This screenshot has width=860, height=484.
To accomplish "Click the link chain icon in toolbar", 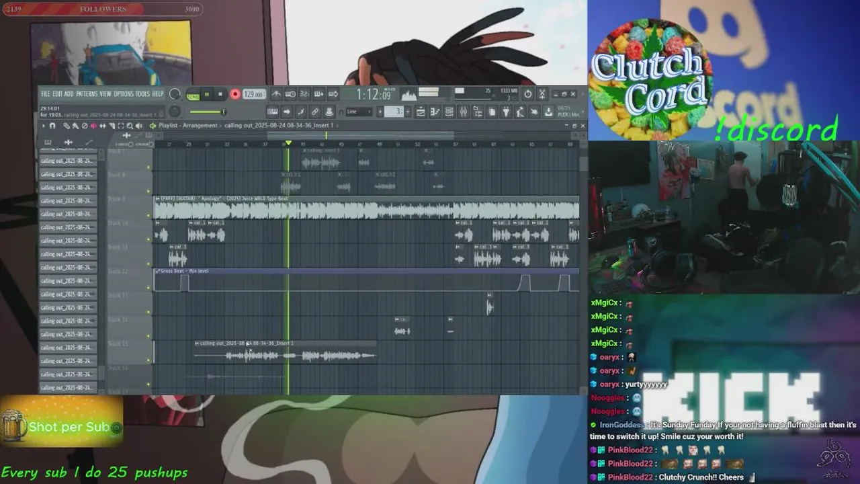I will (315, 112).
